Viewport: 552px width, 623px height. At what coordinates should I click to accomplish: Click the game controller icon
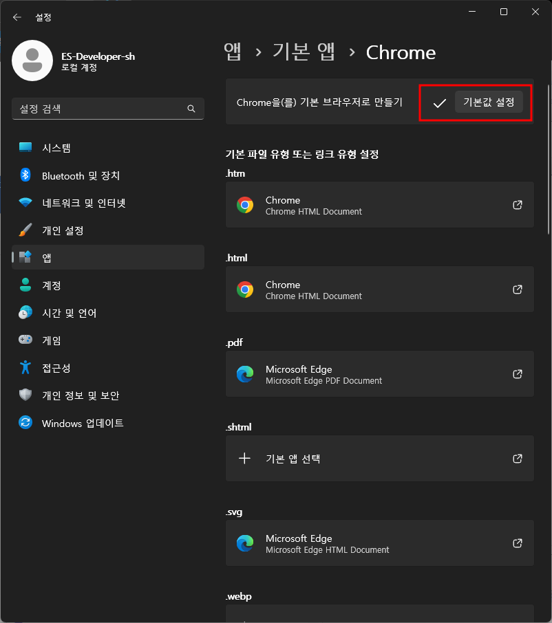[x=25, y=339]
